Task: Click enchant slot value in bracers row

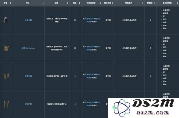Action: [150, 76]
